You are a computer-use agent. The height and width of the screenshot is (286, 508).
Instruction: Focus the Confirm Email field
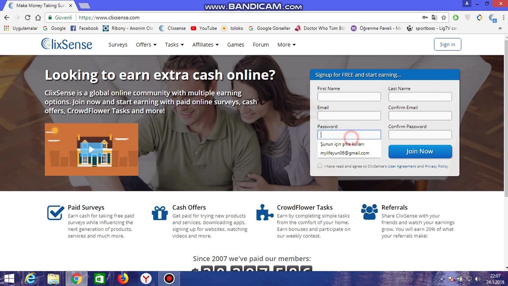click(x=420, y=116)
